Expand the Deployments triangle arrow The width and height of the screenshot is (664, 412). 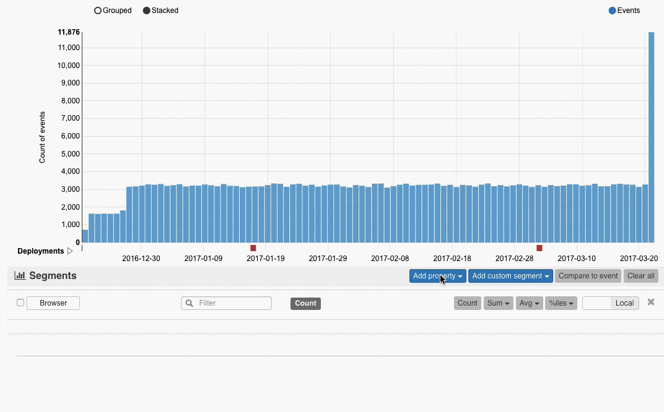70,251
